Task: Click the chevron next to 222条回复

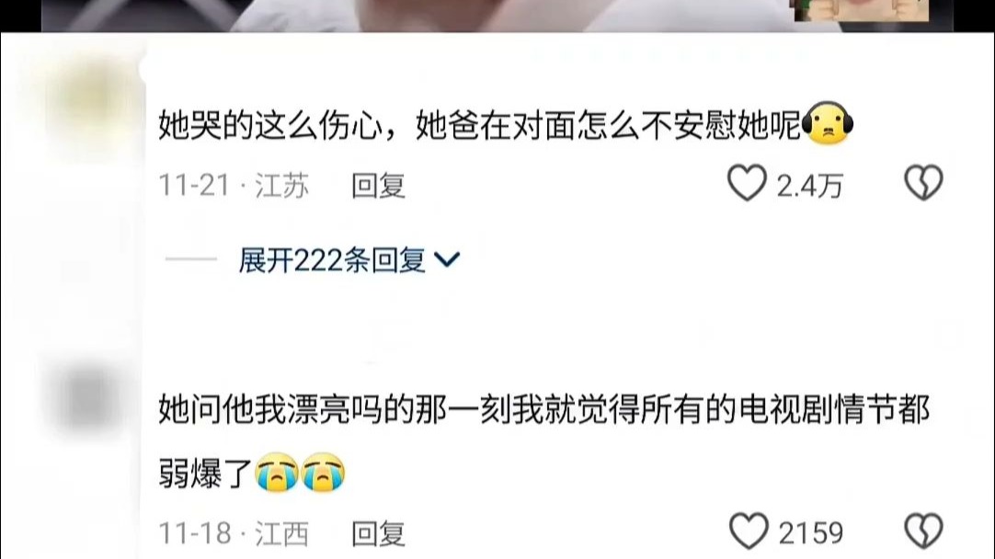Action: 447,259
